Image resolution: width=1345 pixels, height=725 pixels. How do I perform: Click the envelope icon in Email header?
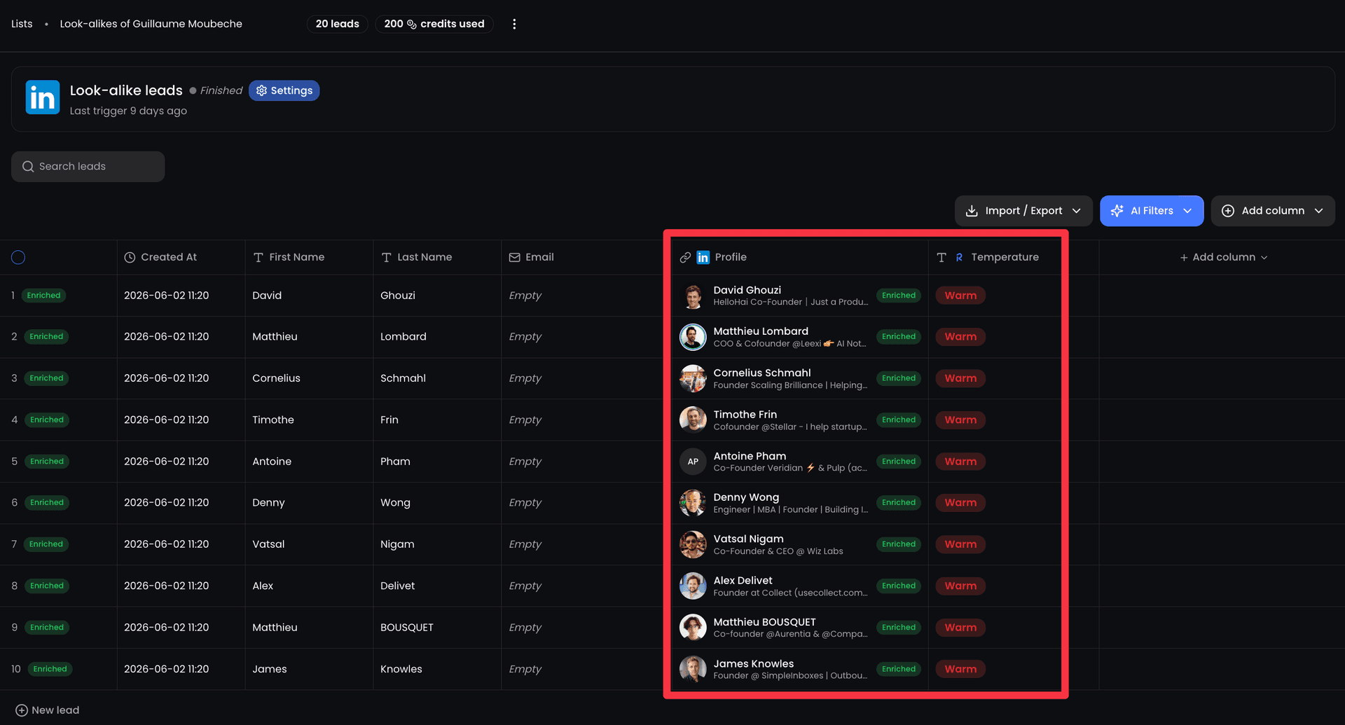[514, 257]
